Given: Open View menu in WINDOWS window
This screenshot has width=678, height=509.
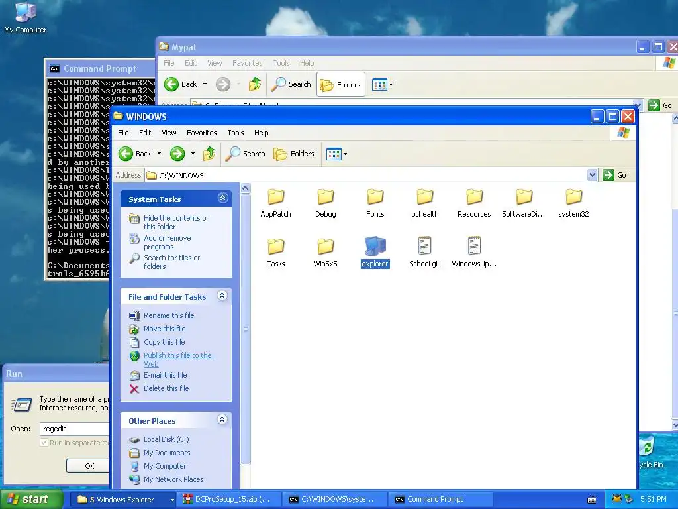Looking at the screenshot, I should click(169, 133).
